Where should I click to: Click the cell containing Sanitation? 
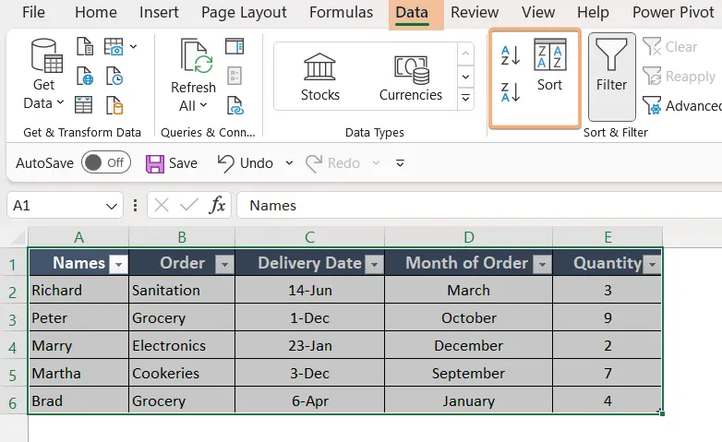click(182, 290)
